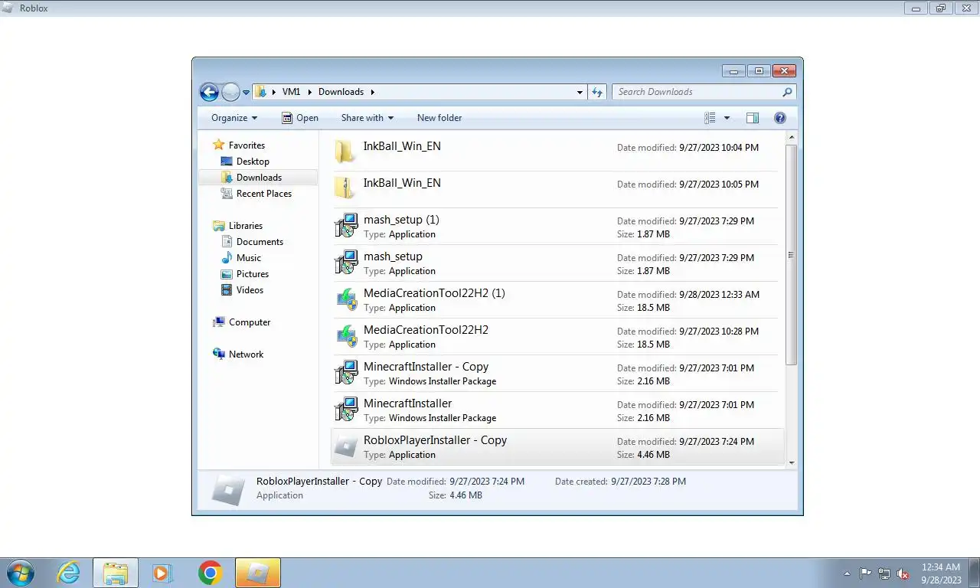Select the zipped InkBall_Win_EN folder icon
The height and width of the screenshot is (588, 980).
(x=346, y=188)
